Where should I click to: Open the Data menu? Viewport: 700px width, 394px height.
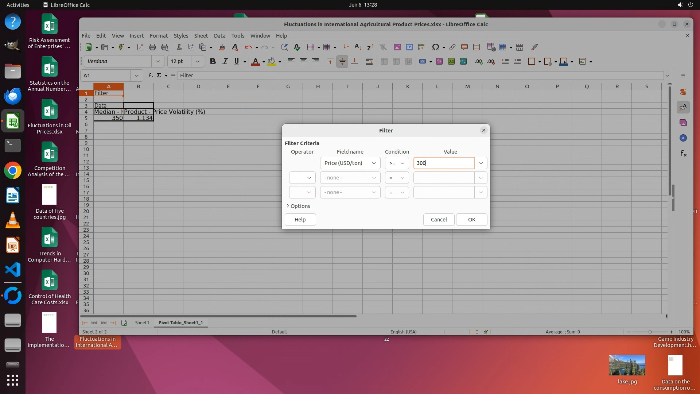(219, 35)
